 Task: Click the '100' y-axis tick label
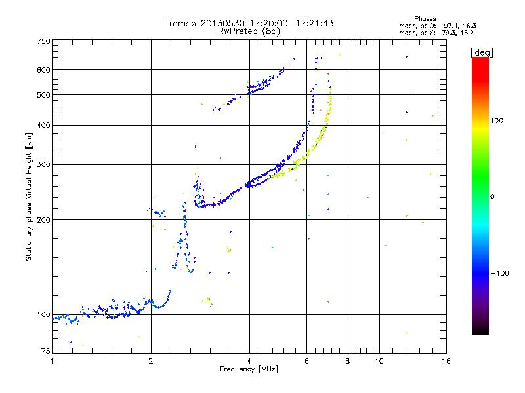tap(43, 314)
